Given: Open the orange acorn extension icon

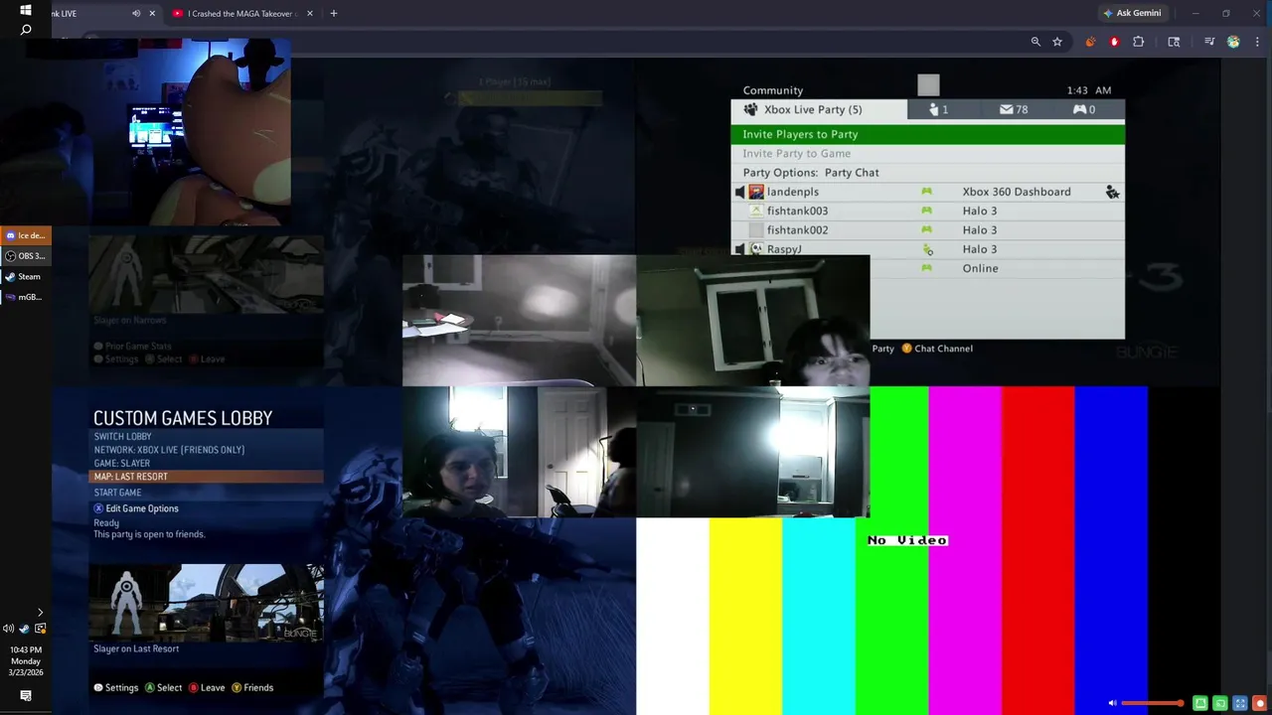Looking at the screenshot, I should [x=1090, y=42].
